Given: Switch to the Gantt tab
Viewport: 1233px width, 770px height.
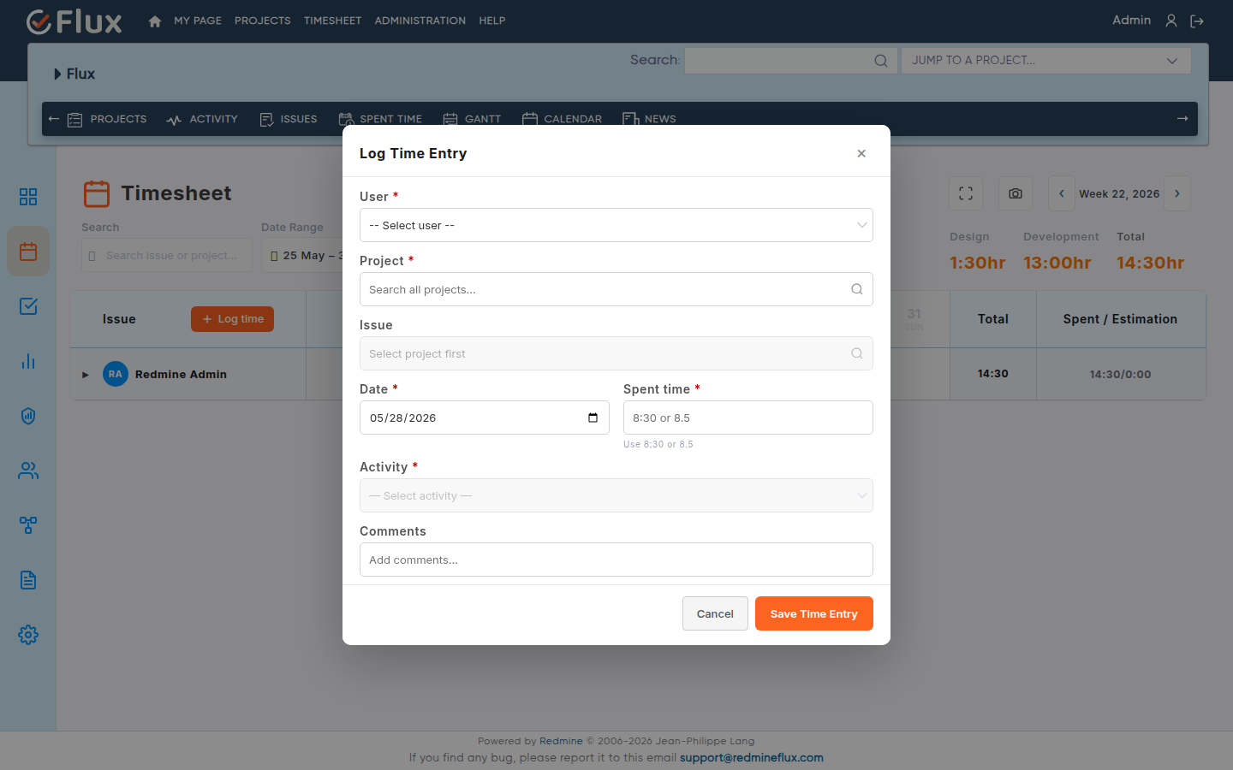Looking at the screenshot, I should click(472, 119).
